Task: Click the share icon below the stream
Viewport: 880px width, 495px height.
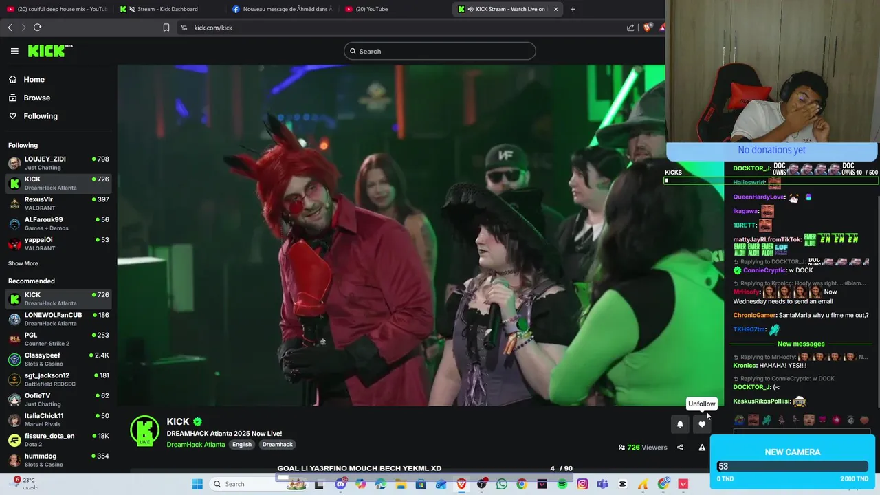Action: tap(680, 447)
